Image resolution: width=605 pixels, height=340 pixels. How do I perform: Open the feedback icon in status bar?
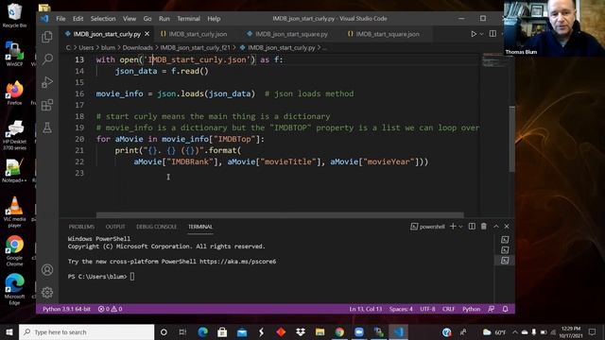[x=492, y=309]
